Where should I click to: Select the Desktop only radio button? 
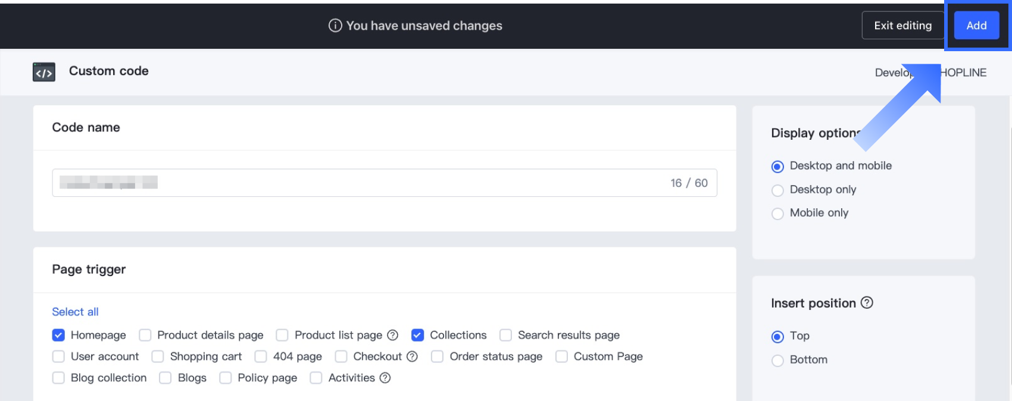pyautogui.click(x=777, y=190)
